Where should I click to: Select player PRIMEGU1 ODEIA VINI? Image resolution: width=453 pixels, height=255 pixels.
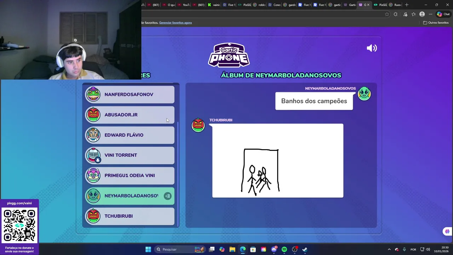click(x=130, y=175)
